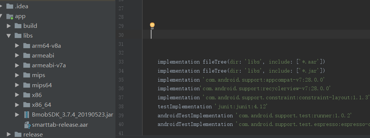Select smarttab-release.aar in the tree
The height and width of the screenshot is (138, 370).
pos(60,125)
